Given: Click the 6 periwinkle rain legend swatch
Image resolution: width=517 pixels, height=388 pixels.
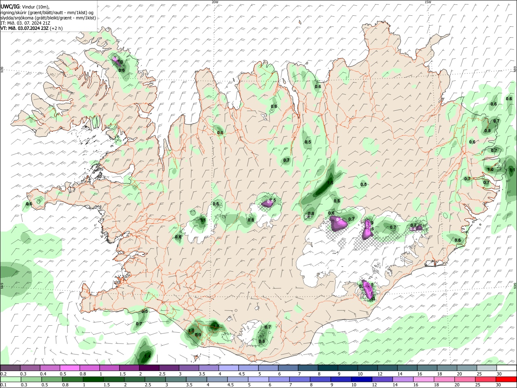Looking at the screenshot, I should point(279,379).
